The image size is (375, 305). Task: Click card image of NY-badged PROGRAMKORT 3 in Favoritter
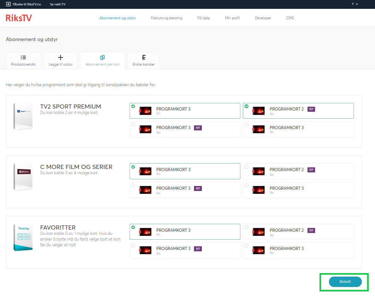coord(145,250)
